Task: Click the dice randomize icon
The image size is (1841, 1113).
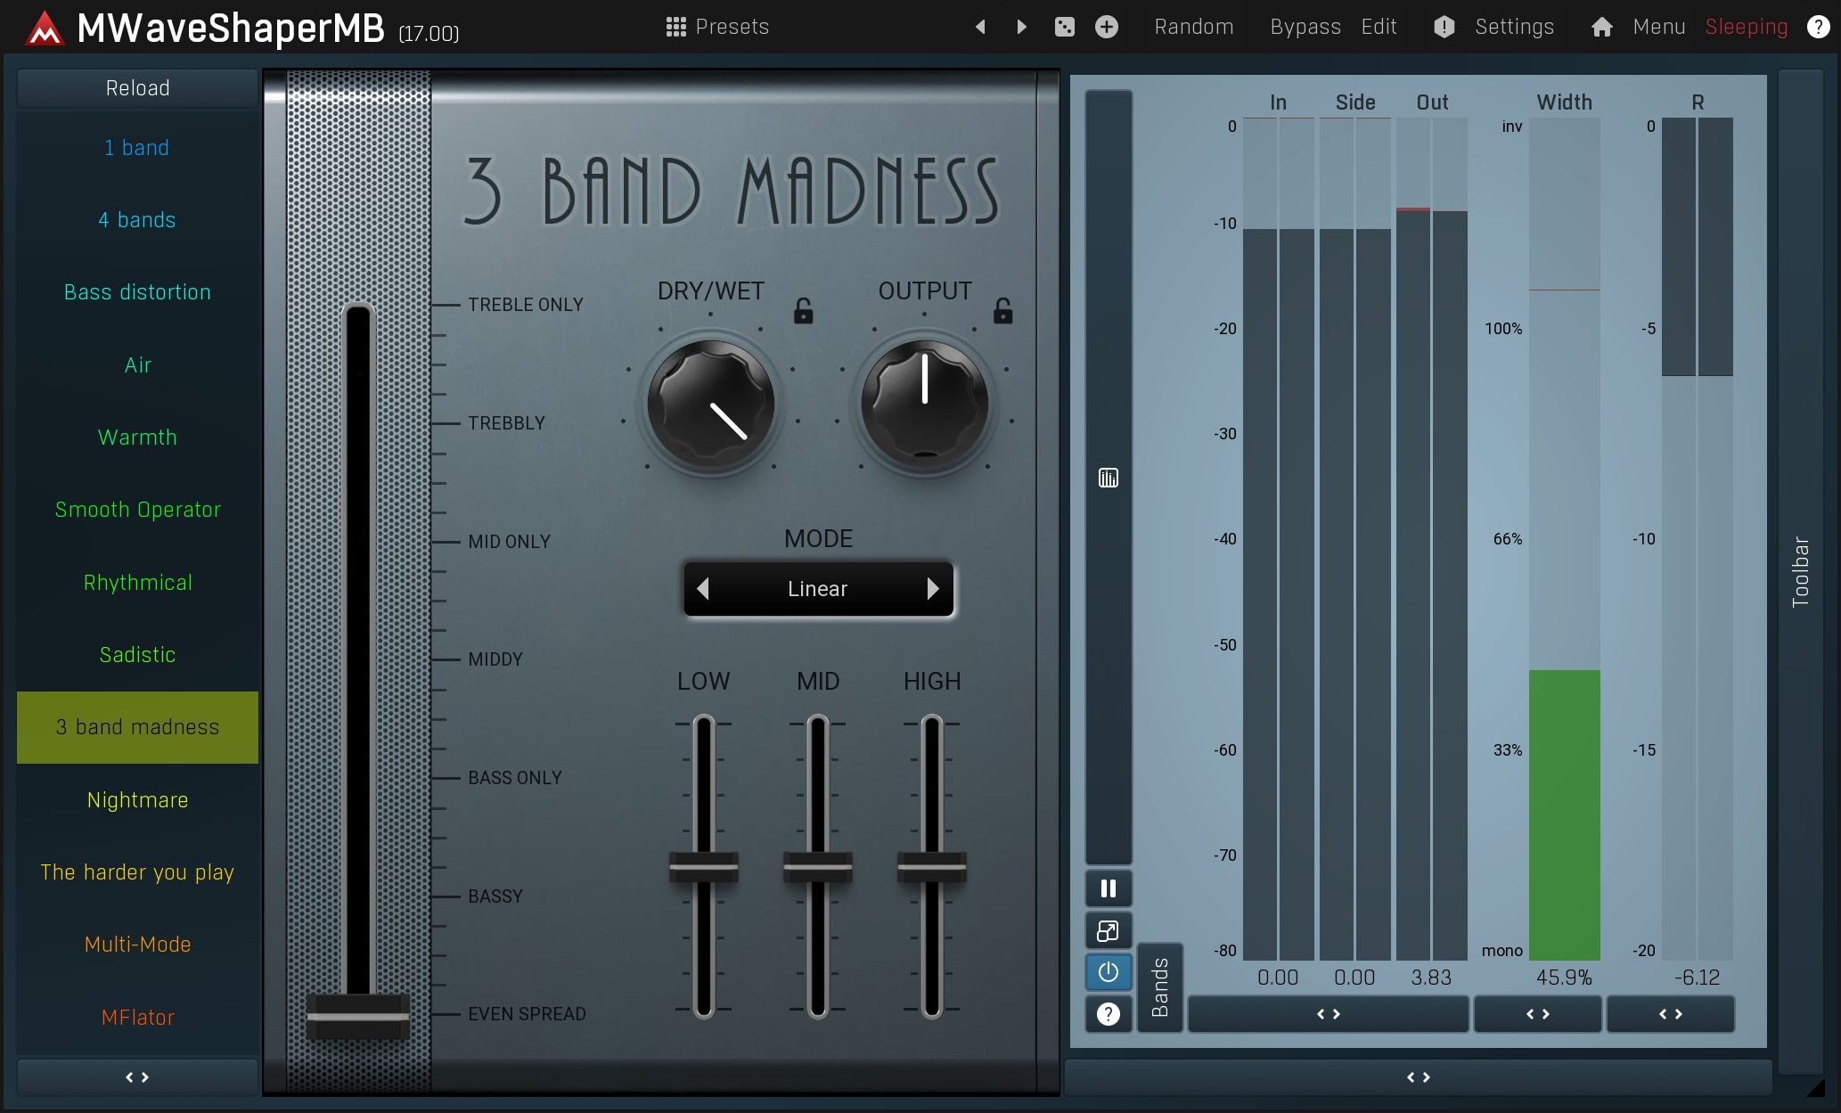Action: [x=1064, y=27]
